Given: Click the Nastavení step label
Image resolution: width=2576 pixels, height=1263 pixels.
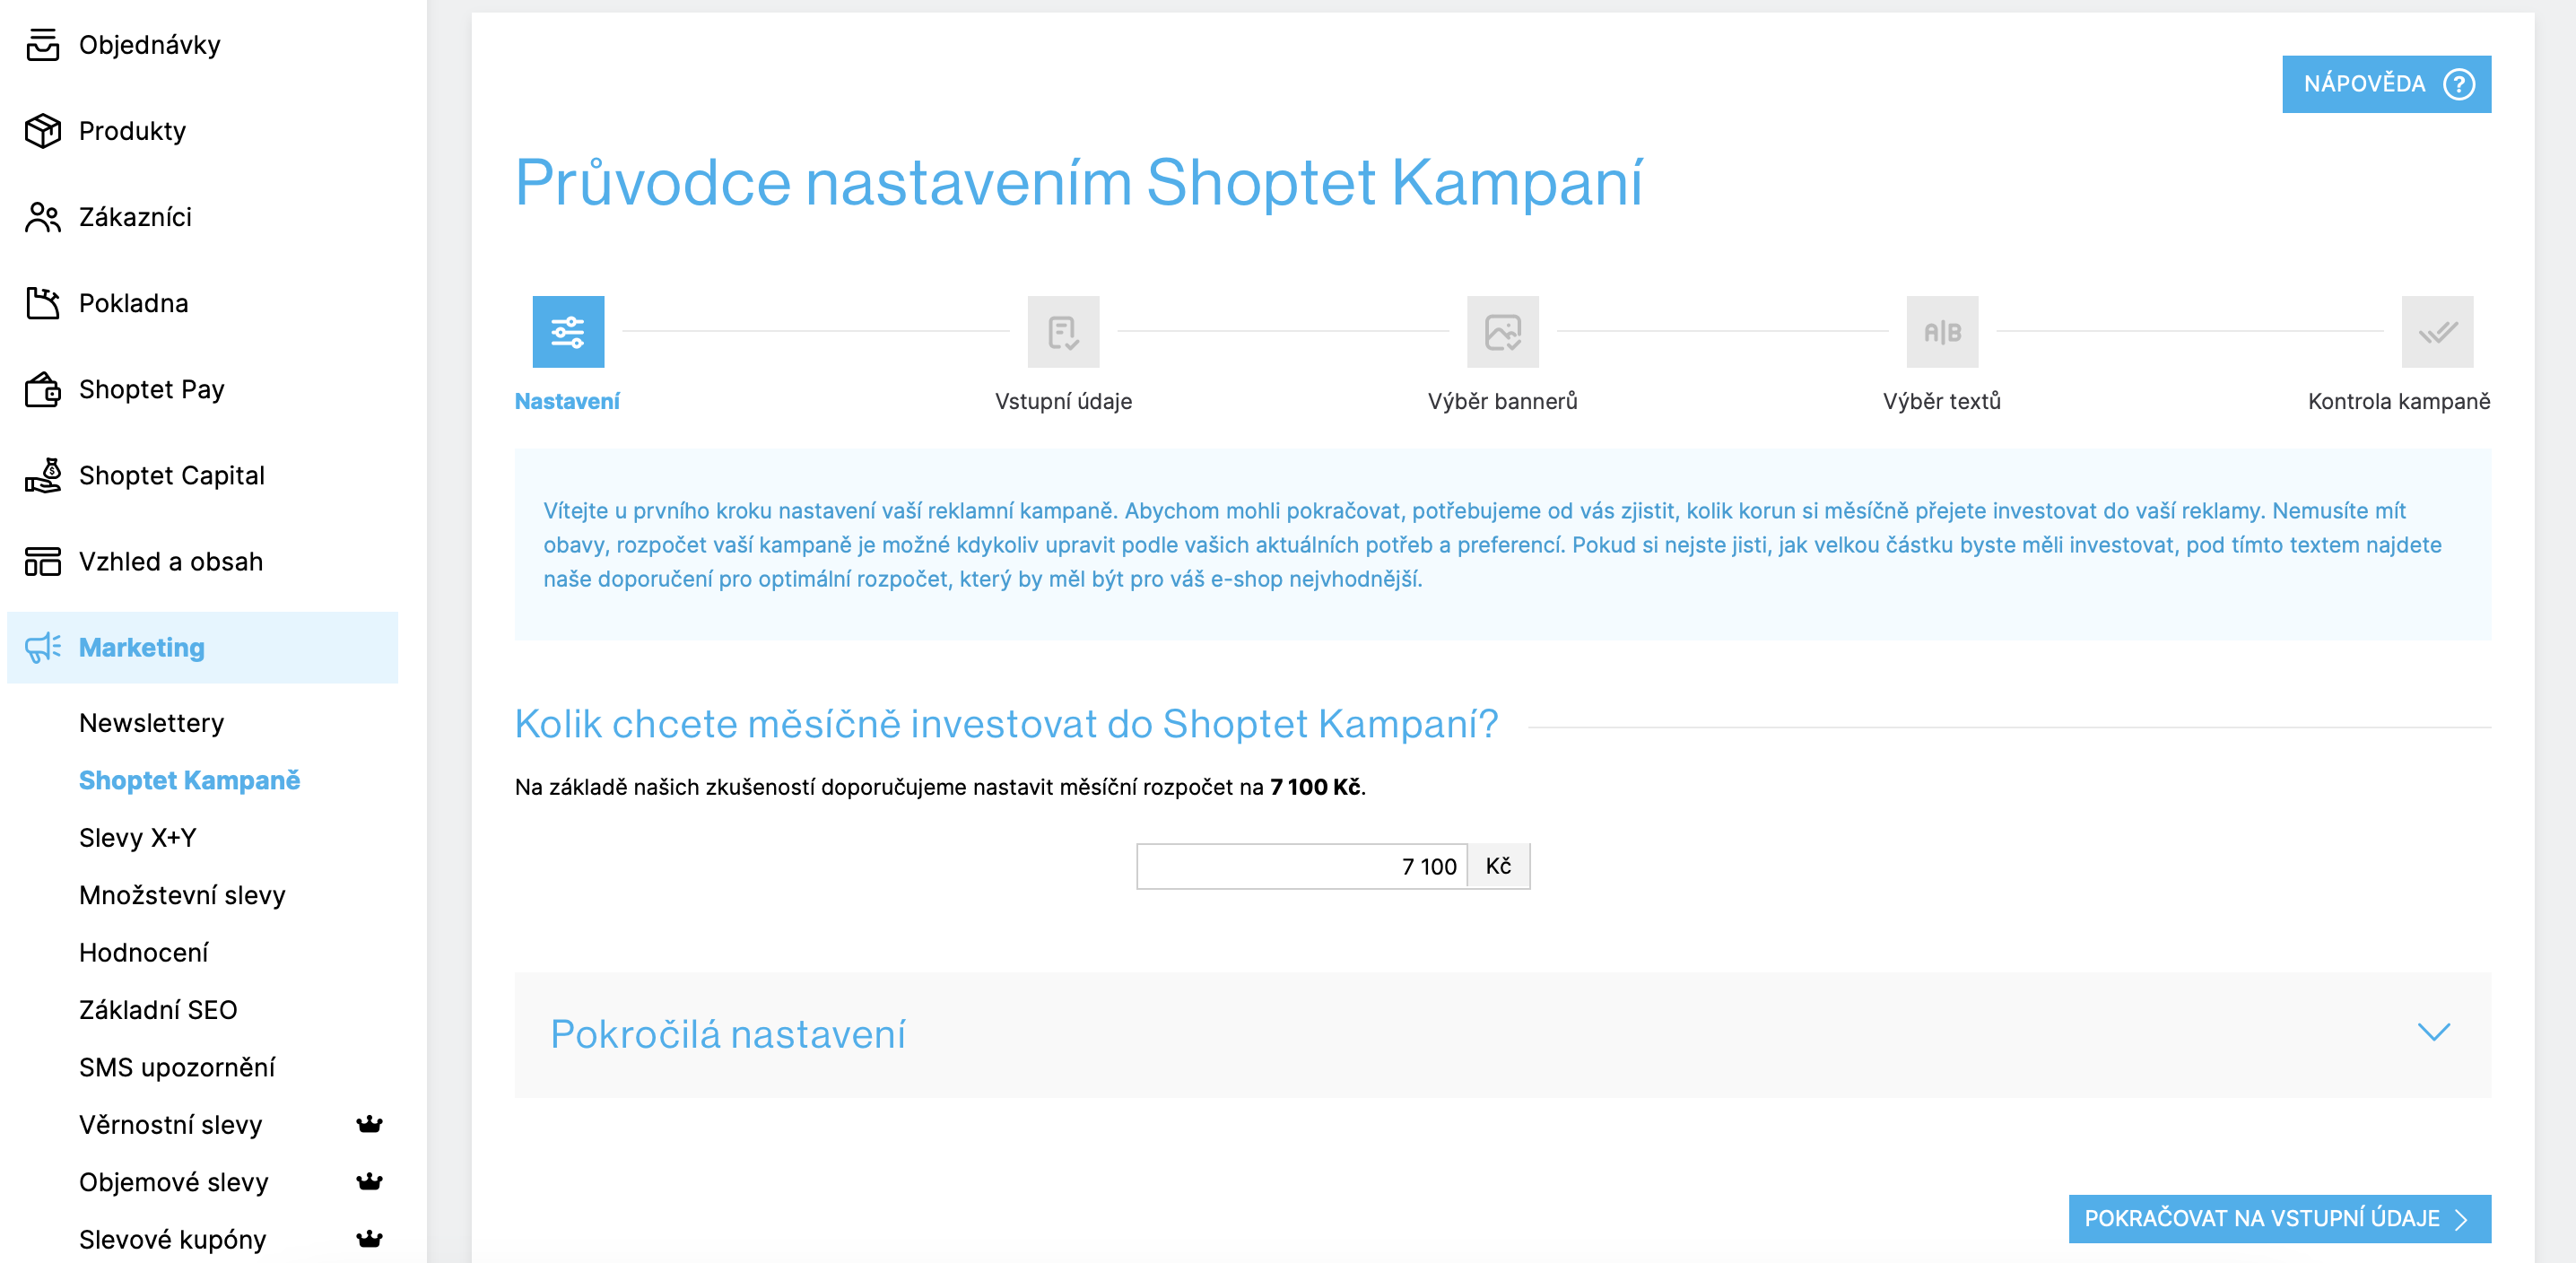Looking at the screenshot, I should coord(567,401).
